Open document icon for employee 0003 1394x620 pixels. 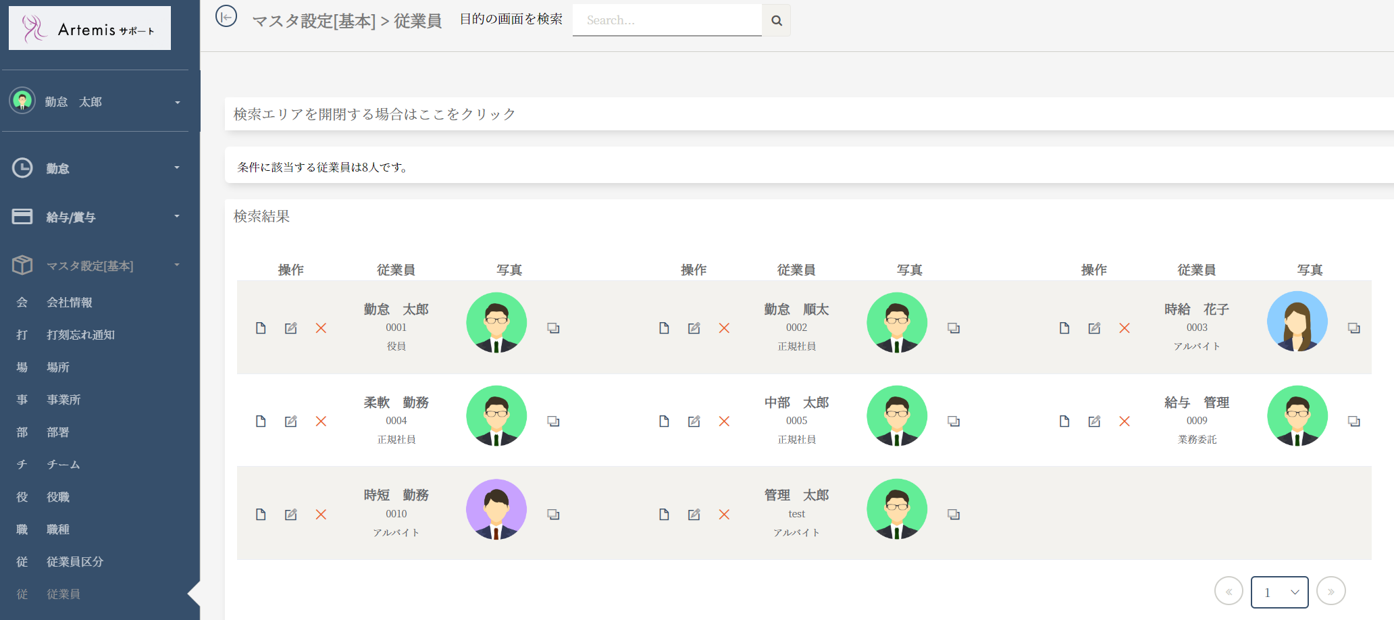click(1064, 328)
